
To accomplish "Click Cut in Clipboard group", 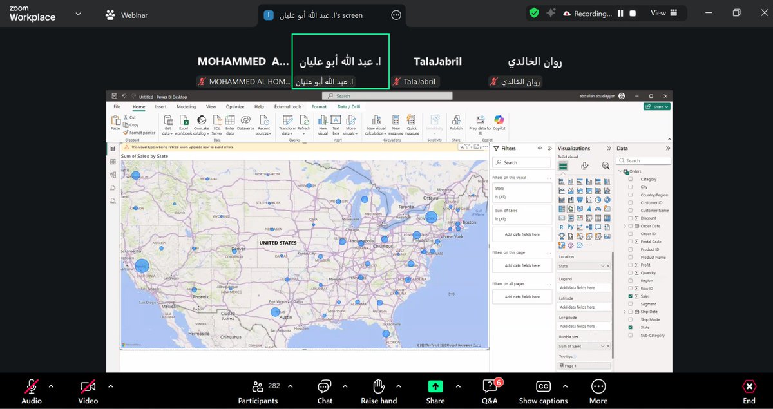I will 129,117.
